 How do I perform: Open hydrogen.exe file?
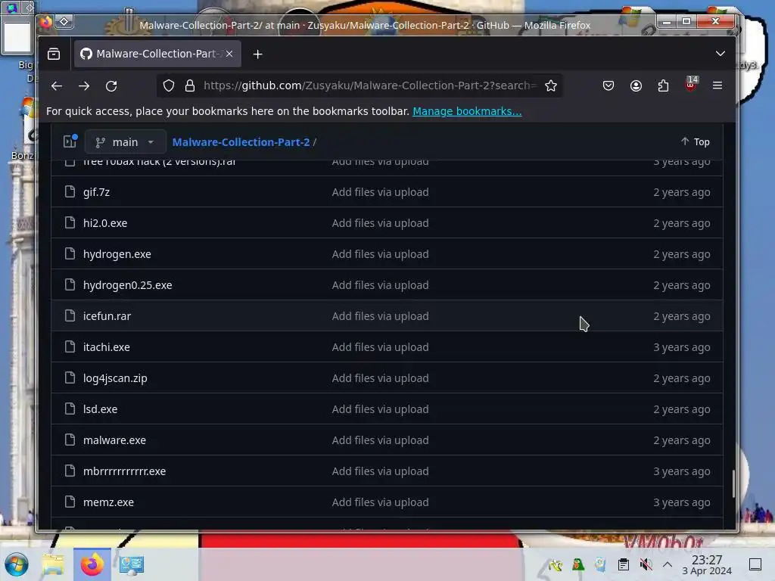coord(117,254)
